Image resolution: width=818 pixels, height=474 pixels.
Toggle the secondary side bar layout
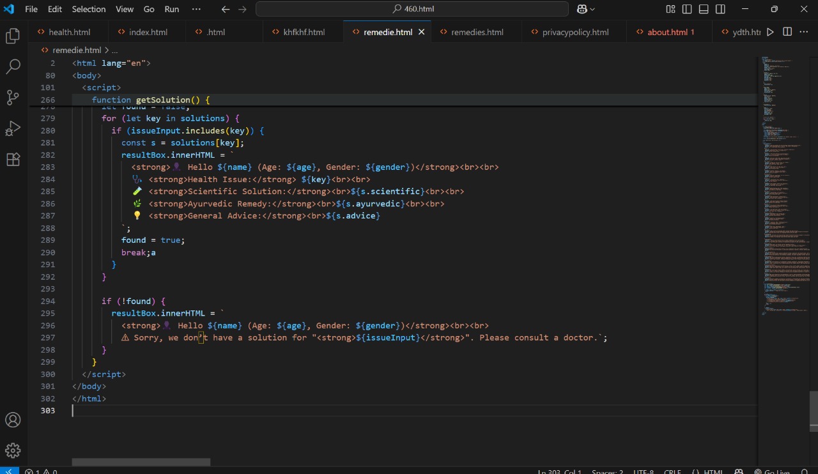(720, 9)
